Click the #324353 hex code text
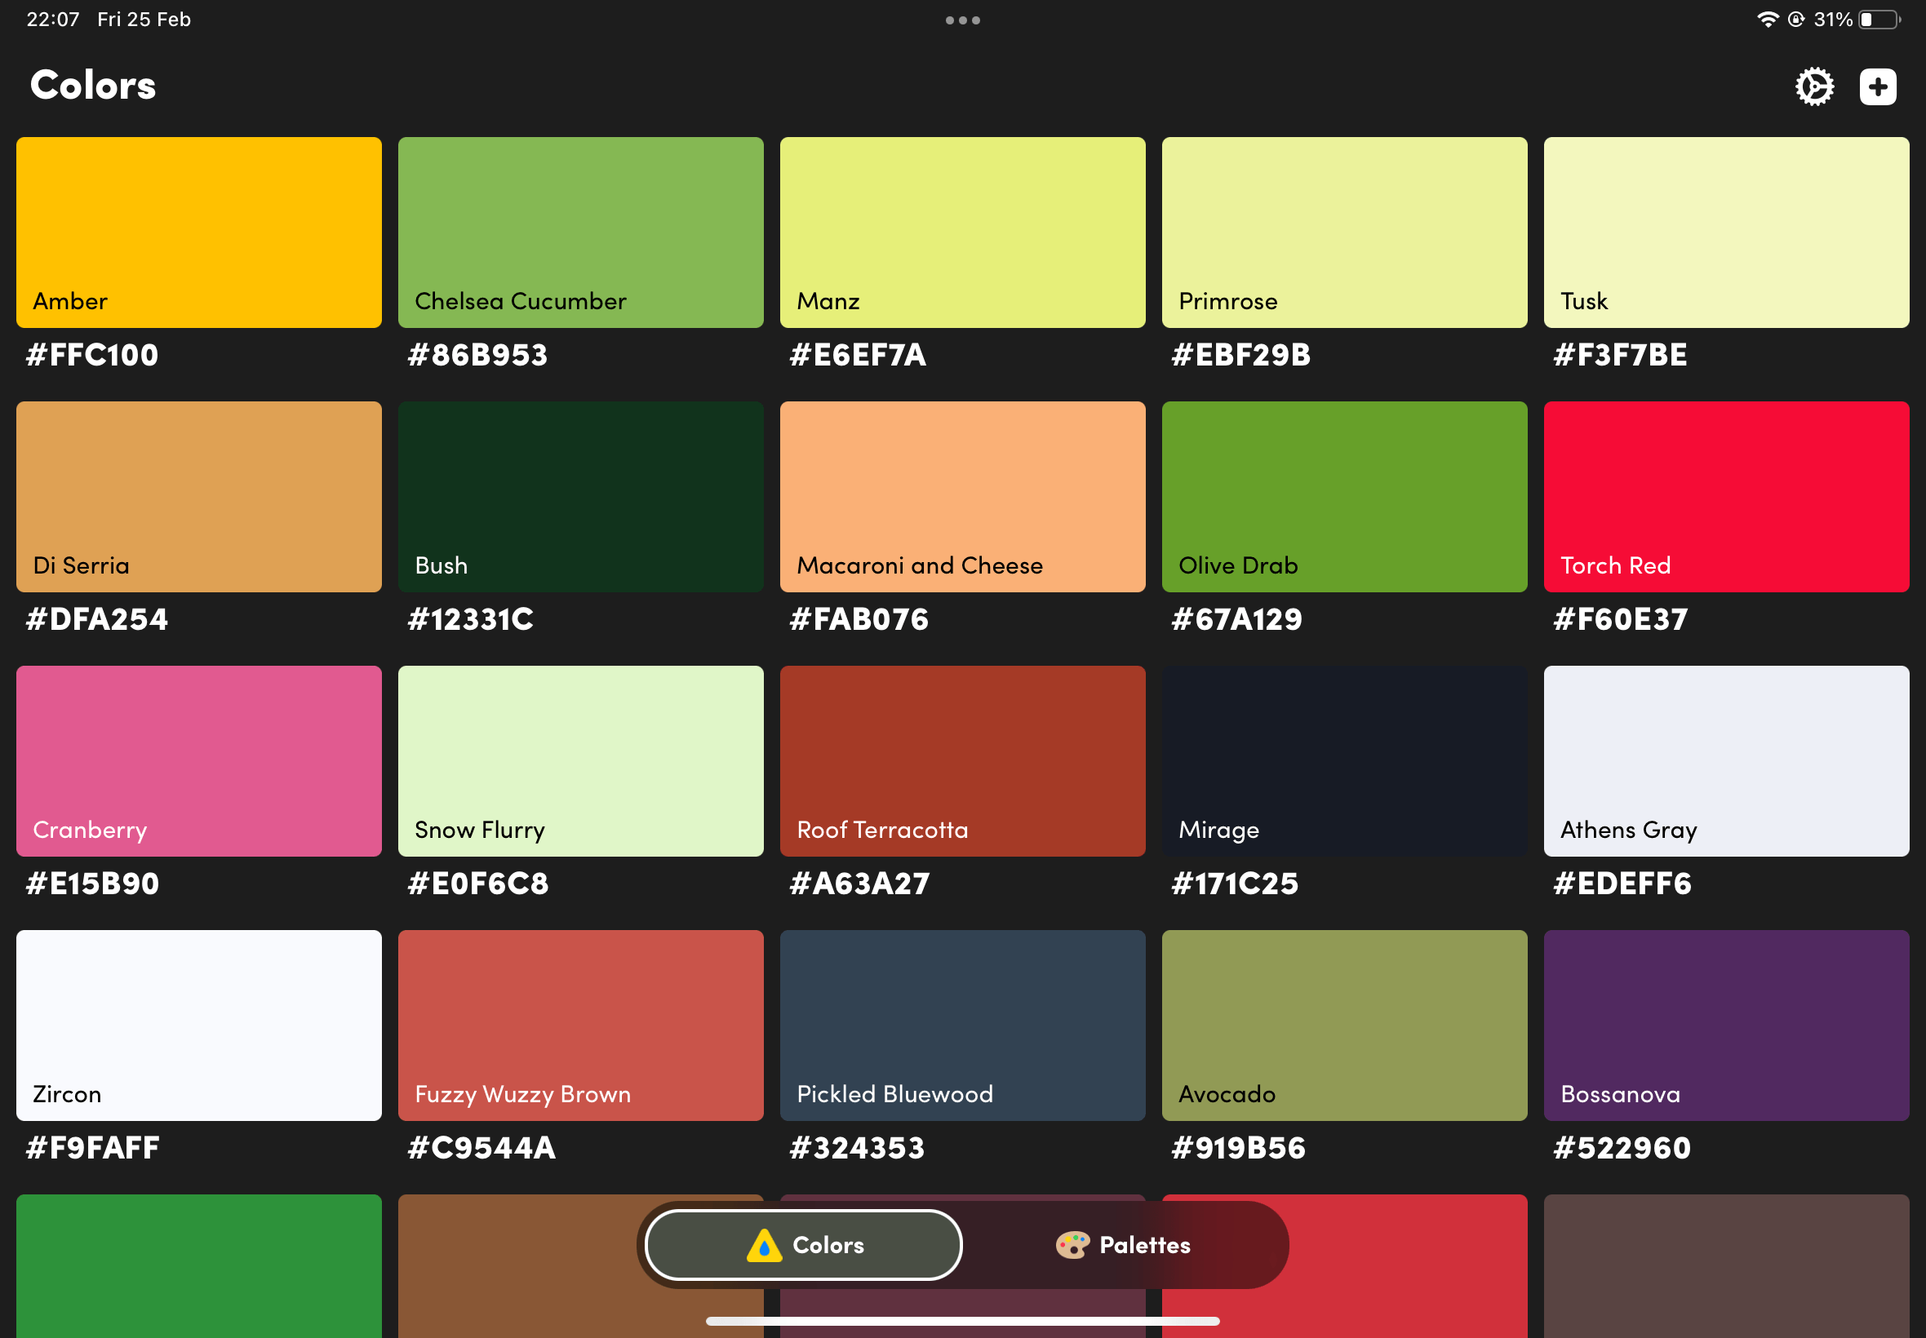The width and height of the screenshot is (1926, 1338). tap(857, 1148)
